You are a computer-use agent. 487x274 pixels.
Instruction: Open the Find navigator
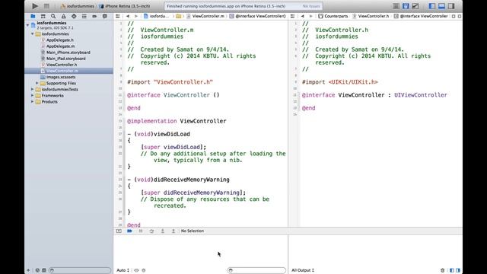click(x=53, y=16)
